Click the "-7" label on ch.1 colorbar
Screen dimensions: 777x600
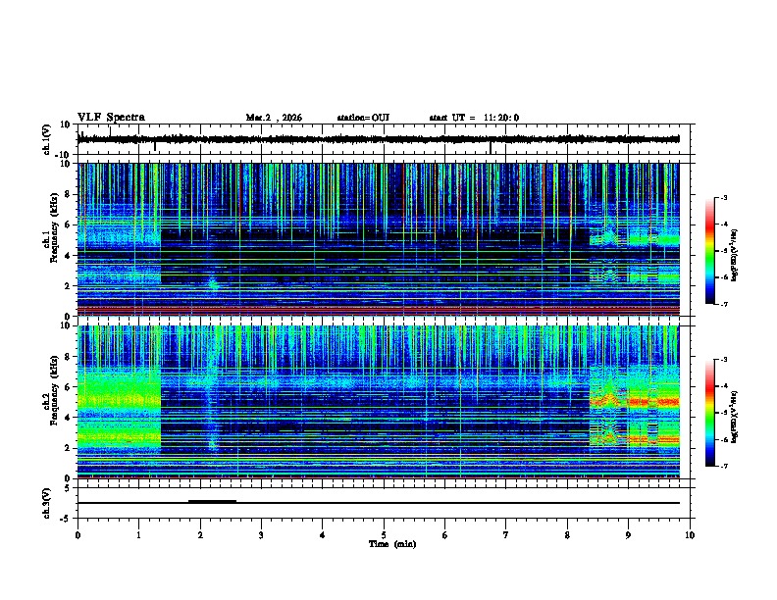coord(723,304)
